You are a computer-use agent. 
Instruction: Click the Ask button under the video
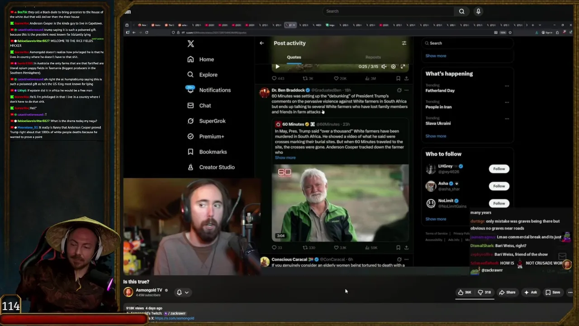coord(530,292)
